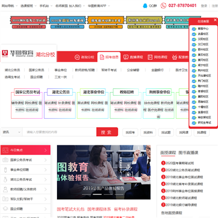Expand 今日焦点 with its arrow
This screenshot has height=218, width=218.
[45, 150]
